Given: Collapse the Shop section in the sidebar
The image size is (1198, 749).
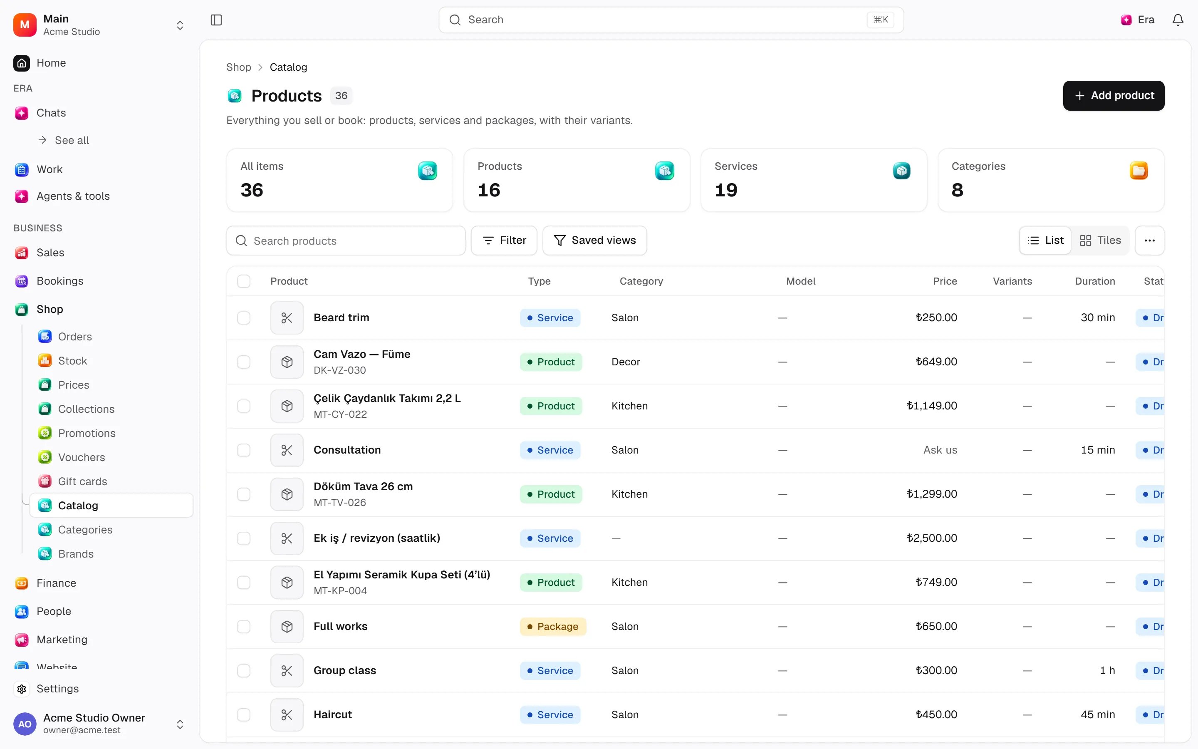Looking at the screenshot, I should click(99, 309).
